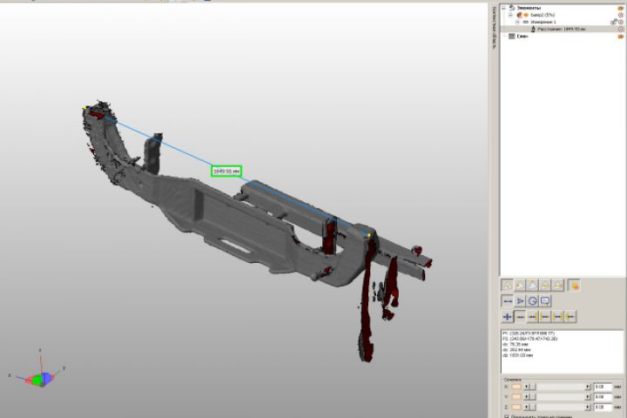Click the X value input field
This screenshot has width=627, height=418.
click(603, 387)
